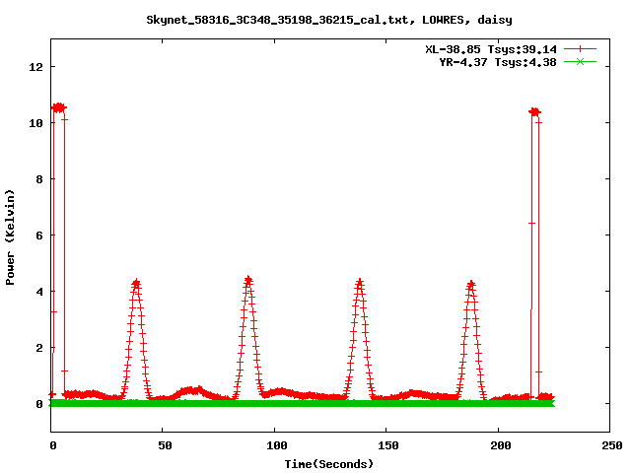Click the x-axis tick label 150

[388, 445]
